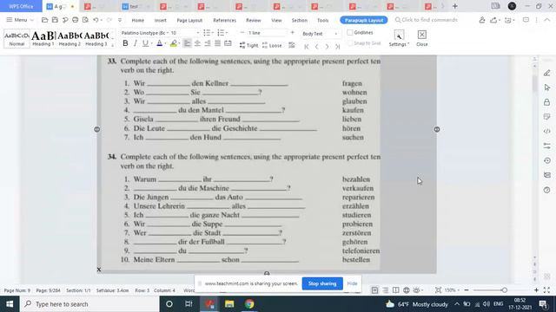Stop sharing the screen
The width and height of the screenshot is (556, 312).
(322, 283)
